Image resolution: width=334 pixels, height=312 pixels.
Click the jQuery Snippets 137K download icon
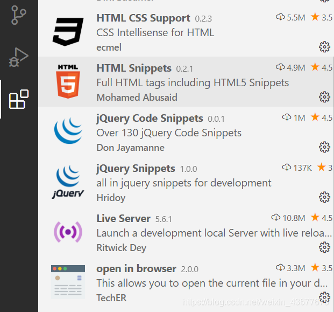[x=287, y=168]
